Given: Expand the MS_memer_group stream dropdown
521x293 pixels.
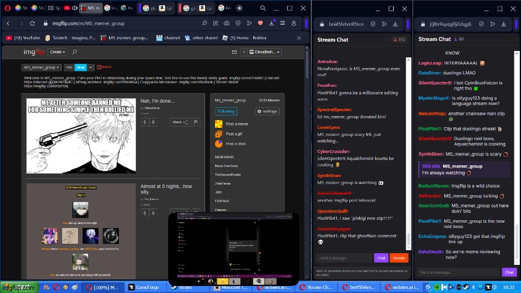Looking at the screenshot, I should pyautogui.click(x=42, y=67).
